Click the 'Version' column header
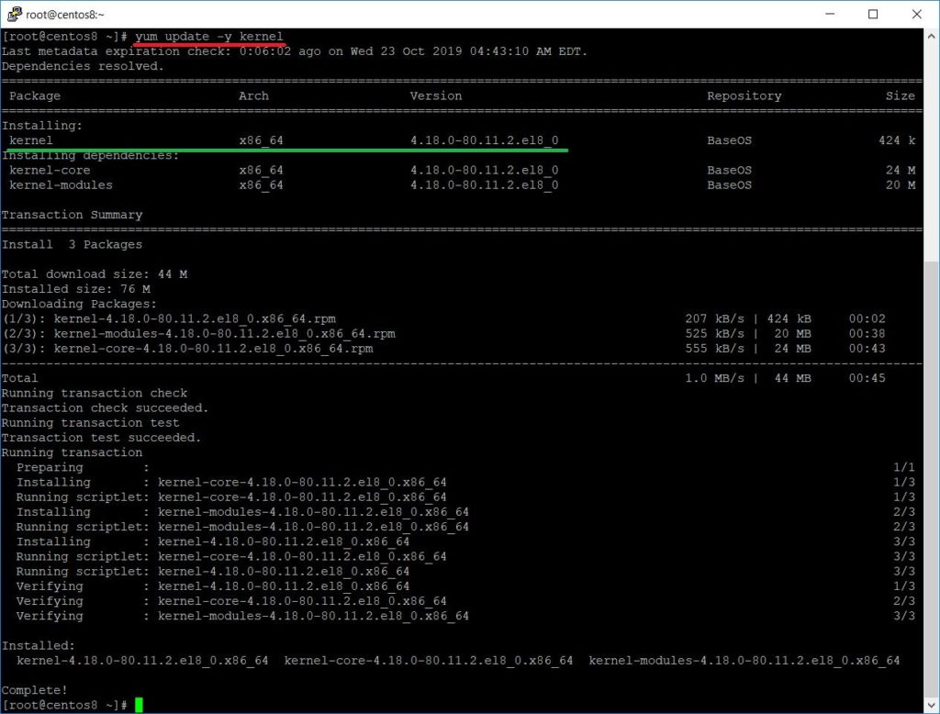The width and height of the screenshot is (940, 714). point(436,95)
